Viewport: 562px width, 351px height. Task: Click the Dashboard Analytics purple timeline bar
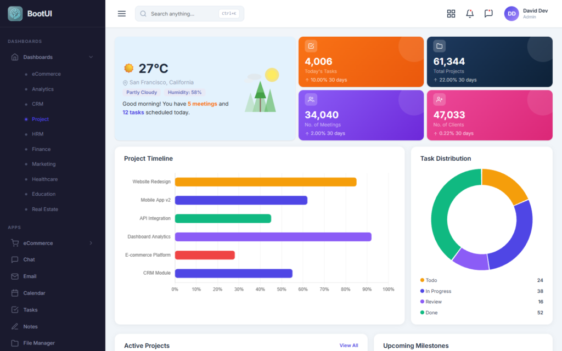[x=273, y=237]
